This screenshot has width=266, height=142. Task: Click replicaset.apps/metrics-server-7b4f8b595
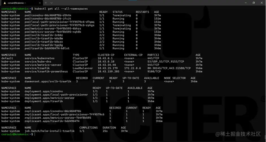point(58,118)
